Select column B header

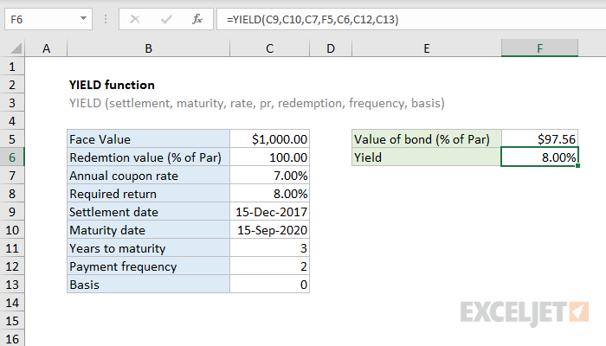(x=148, y=49)
